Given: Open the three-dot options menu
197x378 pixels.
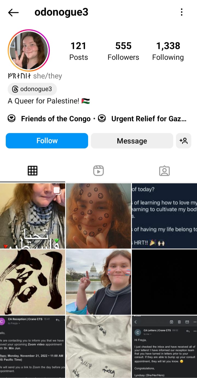Looking at the screenshot, I should [x=182, y=12].
